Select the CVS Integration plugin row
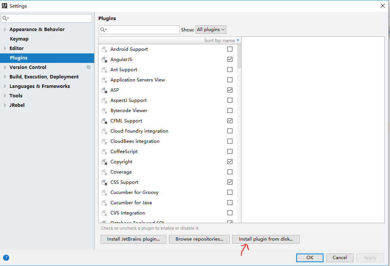Screen dimensions: 390x266 coord(168,213)
